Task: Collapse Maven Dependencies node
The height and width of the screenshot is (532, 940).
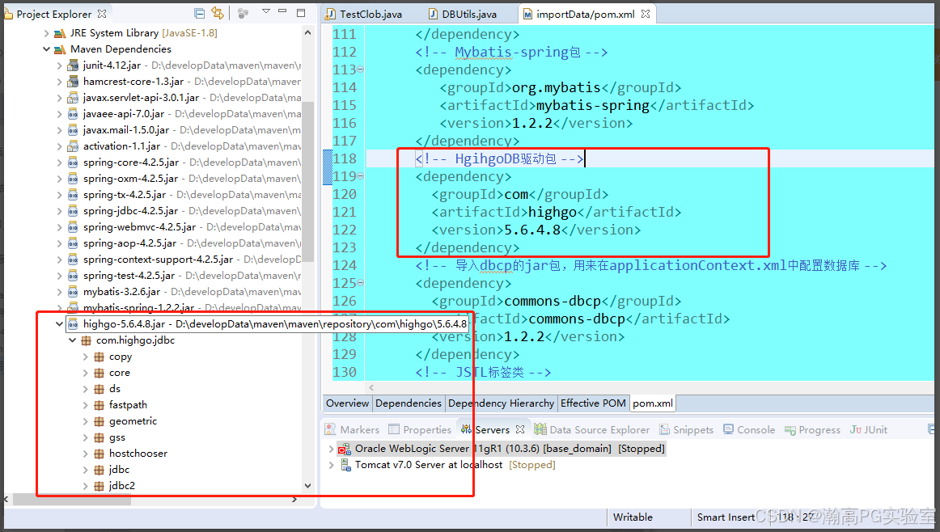Action: (x=46, y=49)
